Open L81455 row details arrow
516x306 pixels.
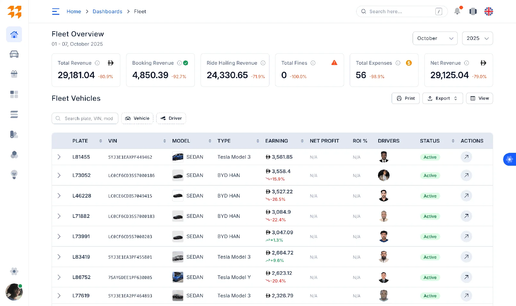466,157
